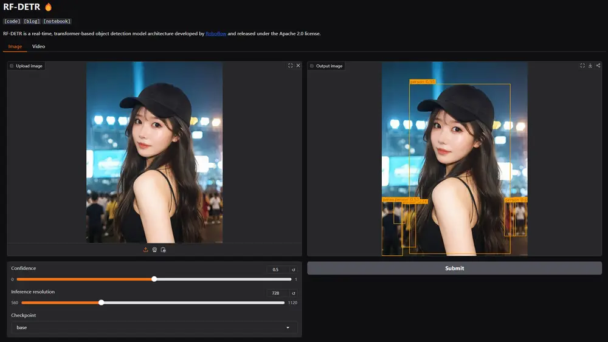Click the 'Confidence' label text

23,268
